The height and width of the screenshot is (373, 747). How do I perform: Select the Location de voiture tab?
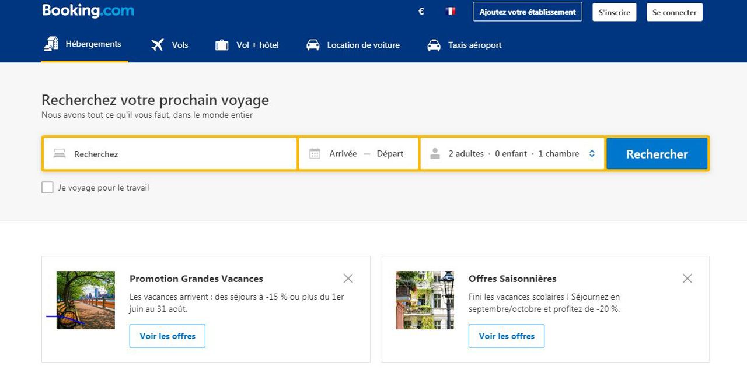coord(354,45)
